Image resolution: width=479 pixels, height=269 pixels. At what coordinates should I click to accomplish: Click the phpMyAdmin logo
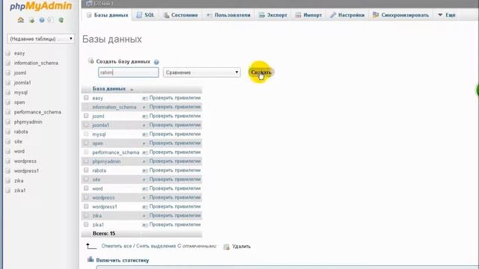40,6
